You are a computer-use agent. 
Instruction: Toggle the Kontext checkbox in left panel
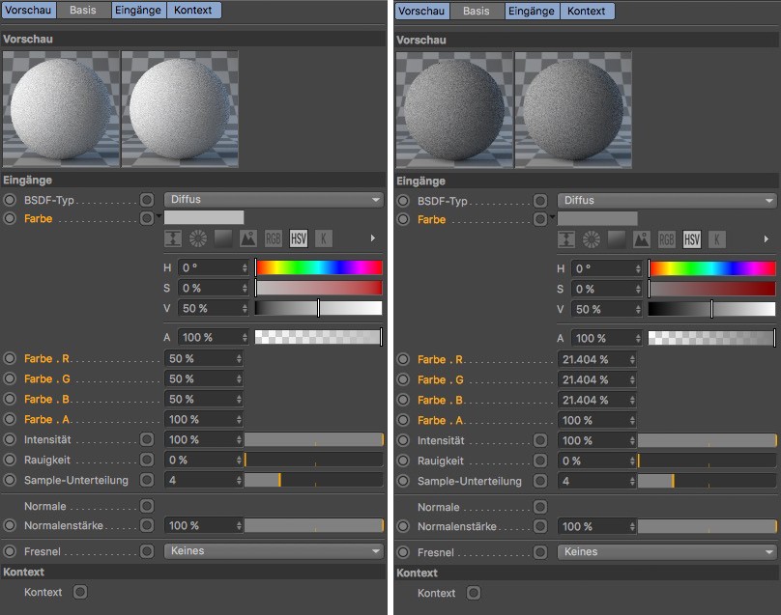pyautogui.click(x=80, y=592)
